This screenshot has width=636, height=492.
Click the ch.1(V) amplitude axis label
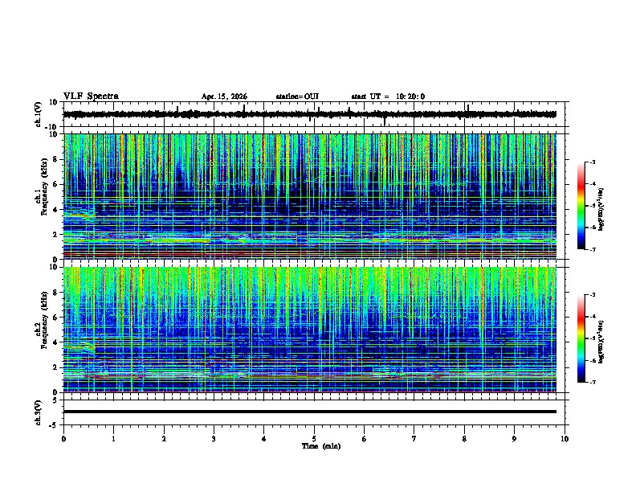coord(39,114)
